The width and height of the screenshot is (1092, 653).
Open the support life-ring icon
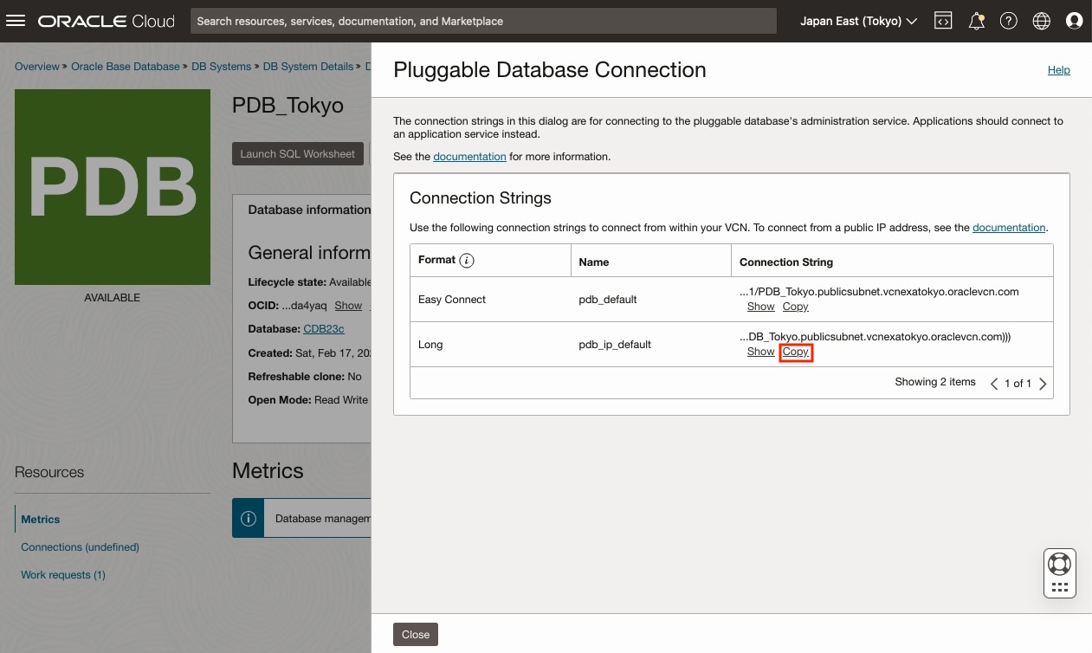click(x=1060, y=564)
